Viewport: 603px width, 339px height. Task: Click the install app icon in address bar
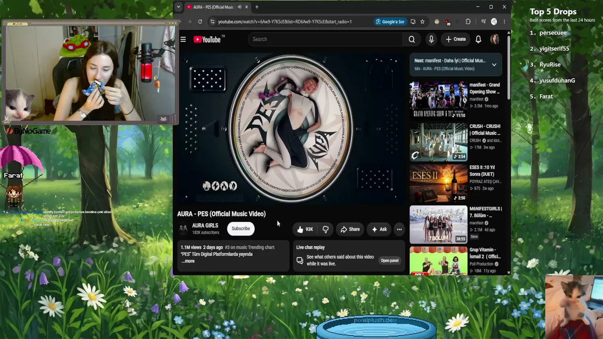click(413, 22)
